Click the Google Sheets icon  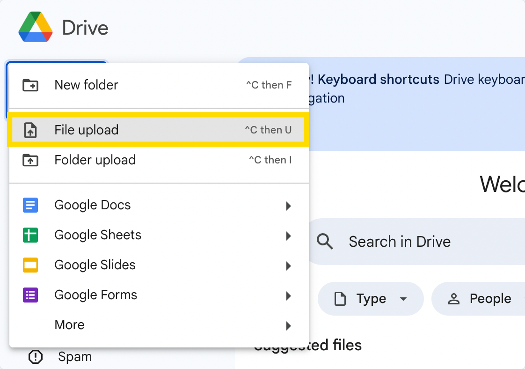(30, 235)
